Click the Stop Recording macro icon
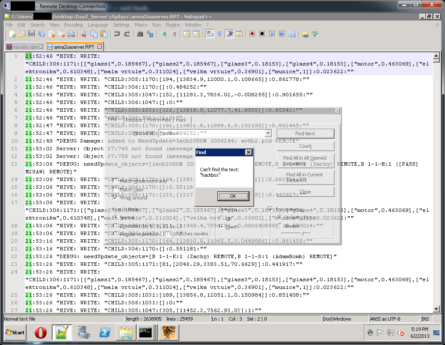 tap(262, 34)
